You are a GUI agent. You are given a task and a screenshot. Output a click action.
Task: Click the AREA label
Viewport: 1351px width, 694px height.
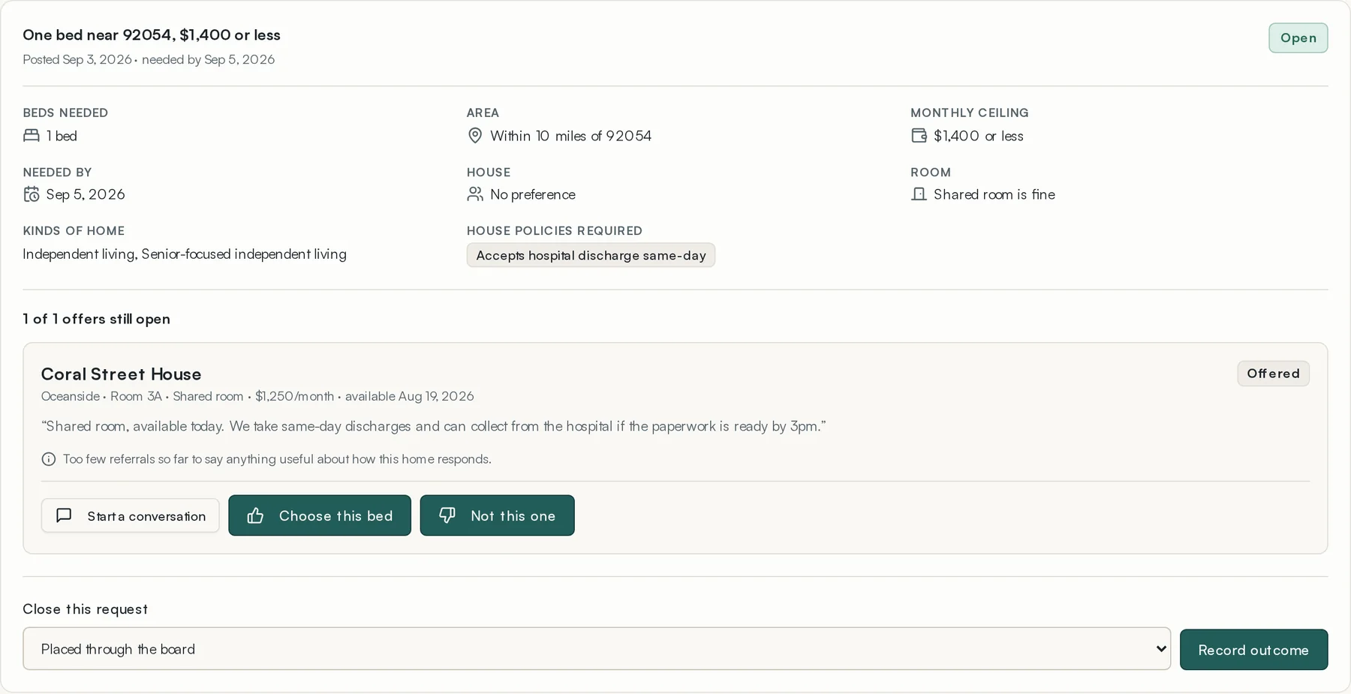[x=483, y=113]
